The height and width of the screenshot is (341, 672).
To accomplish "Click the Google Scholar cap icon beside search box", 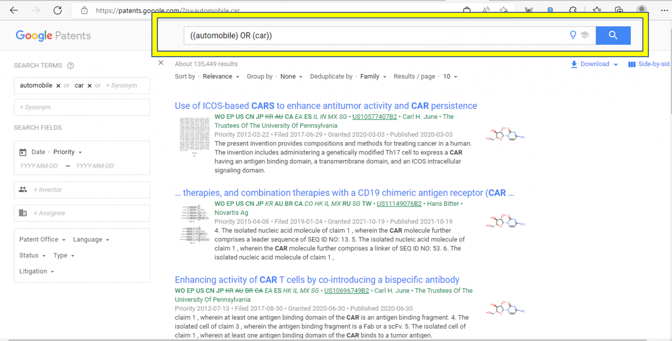I will click(585, 35).
